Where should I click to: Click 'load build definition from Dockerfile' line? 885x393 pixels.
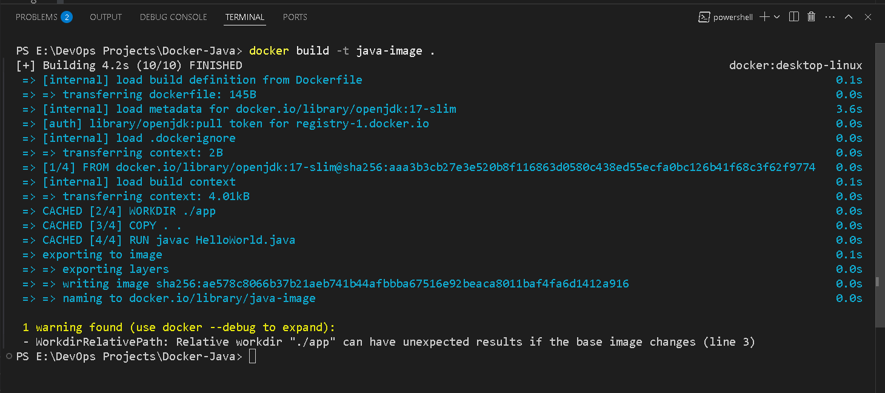click(x=192, y=80)
